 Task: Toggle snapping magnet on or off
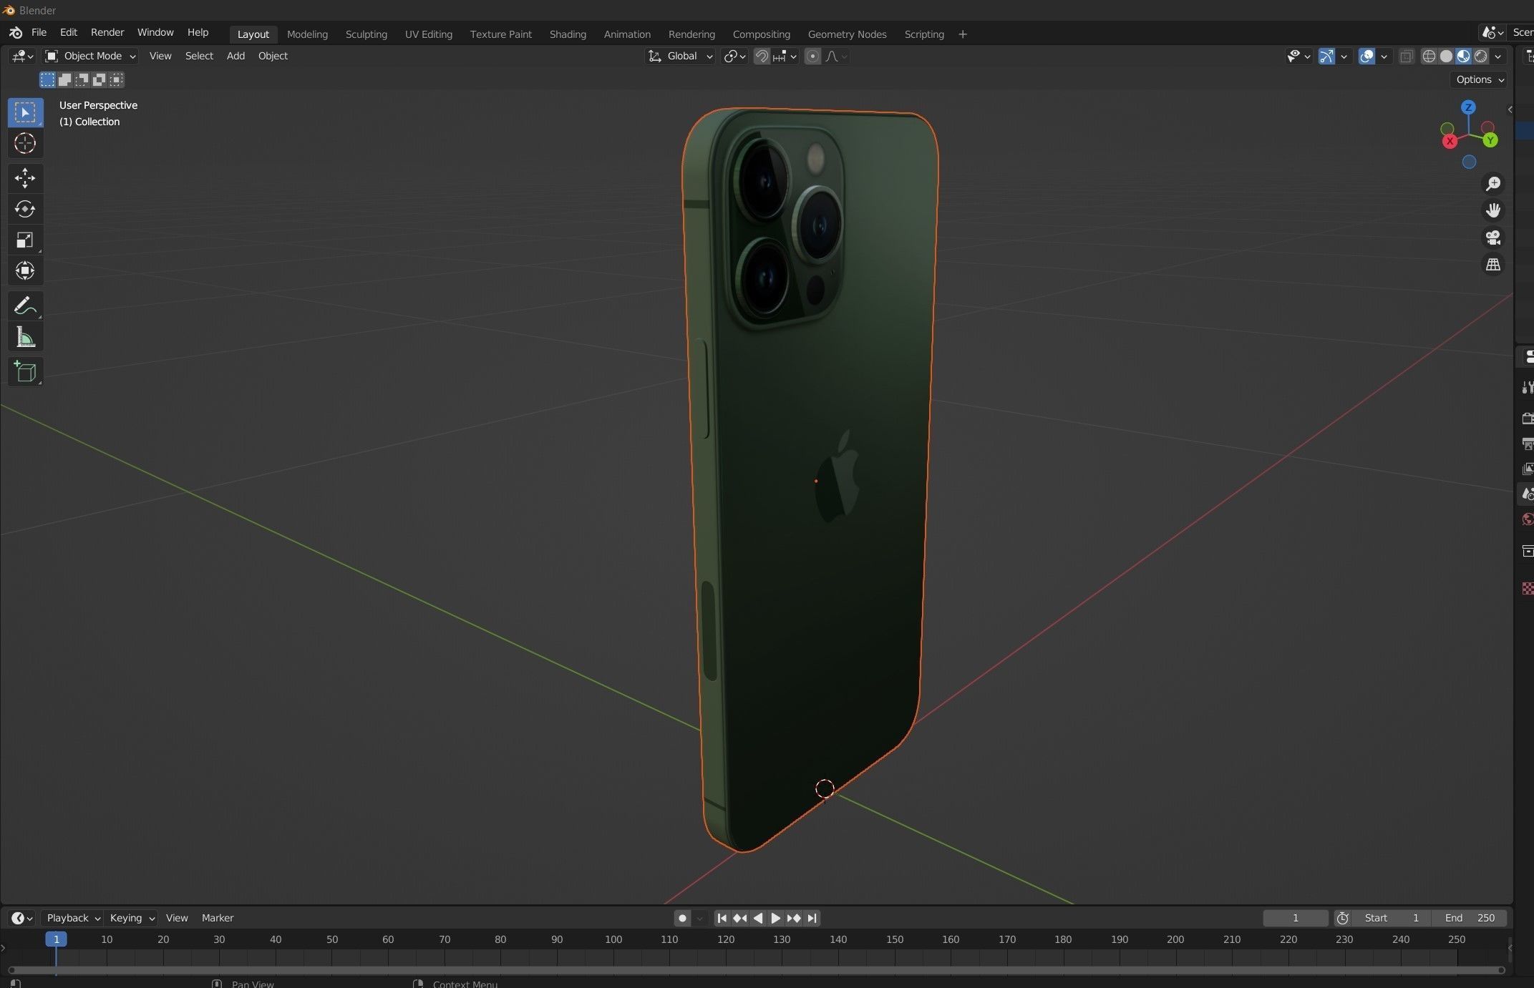[x=762, y=57]
